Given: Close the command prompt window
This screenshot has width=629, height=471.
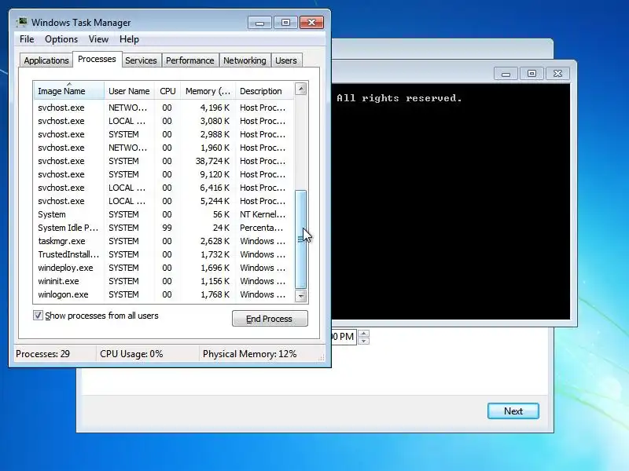Looking at the screenshot, I should 557,74.
